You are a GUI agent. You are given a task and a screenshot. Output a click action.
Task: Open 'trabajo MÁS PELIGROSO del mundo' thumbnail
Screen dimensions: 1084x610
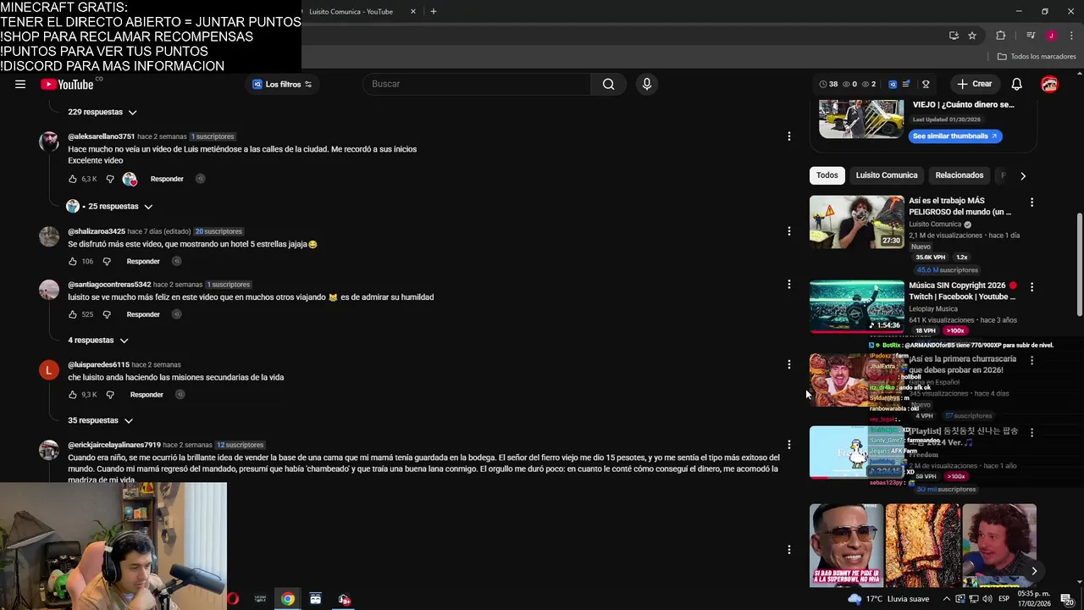[857, 222]
